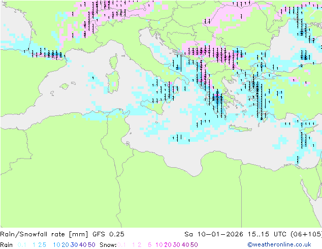
Task: Click the snow legend value 0.1
Action: [121, 245]
